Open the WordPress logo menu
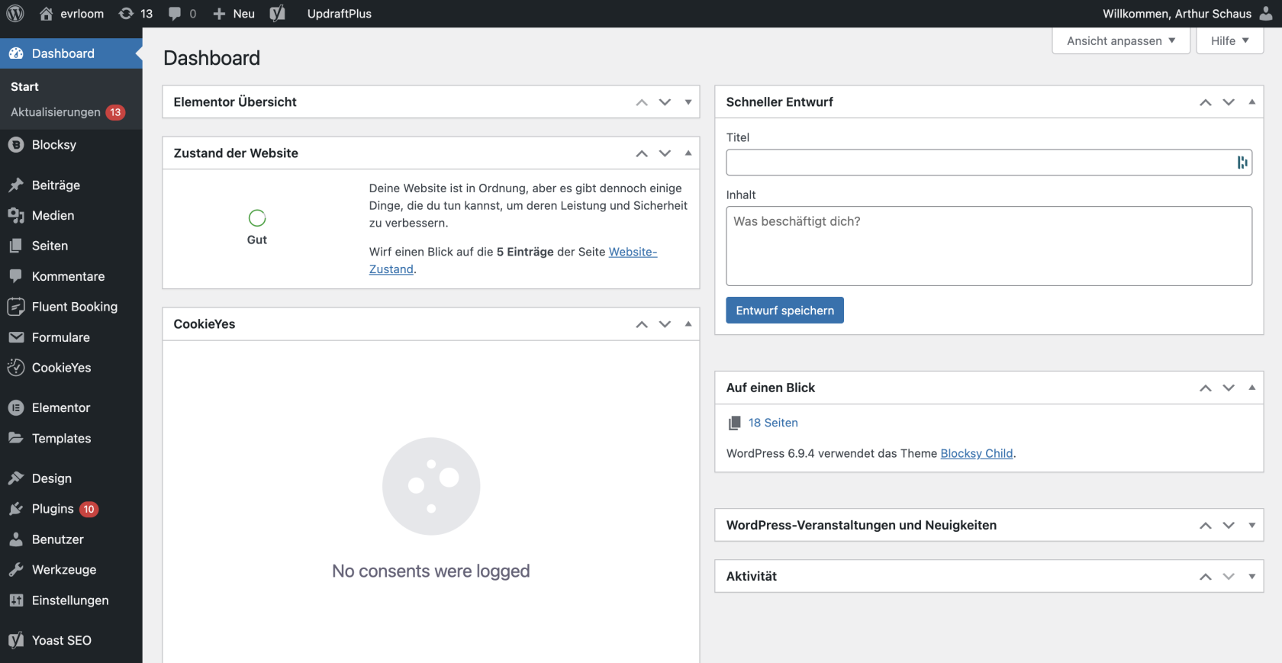 [15, 14]
